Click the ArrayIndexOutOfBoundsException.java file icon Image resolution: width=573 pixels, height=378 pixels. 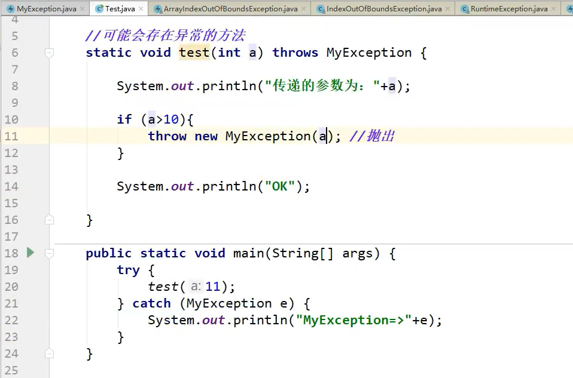tap(158, 9)
